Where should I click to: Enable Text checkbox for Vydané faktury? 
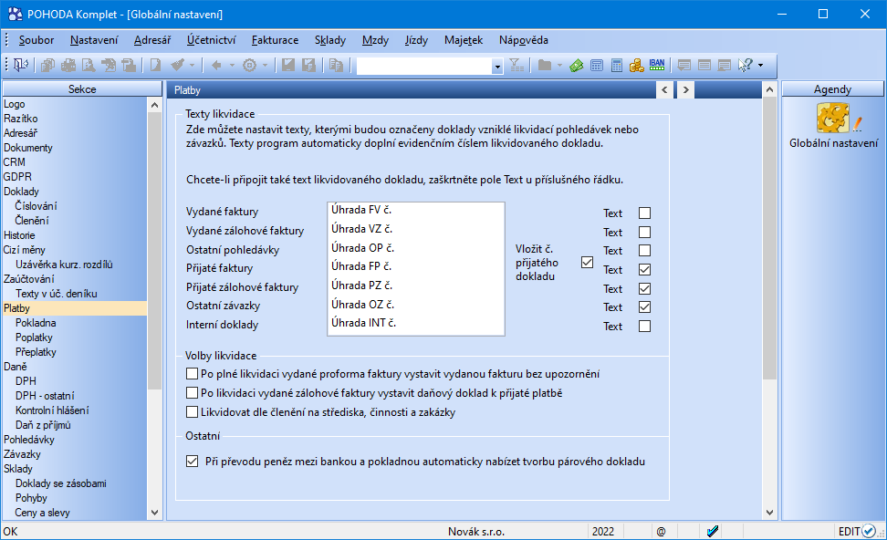(644, 213)
